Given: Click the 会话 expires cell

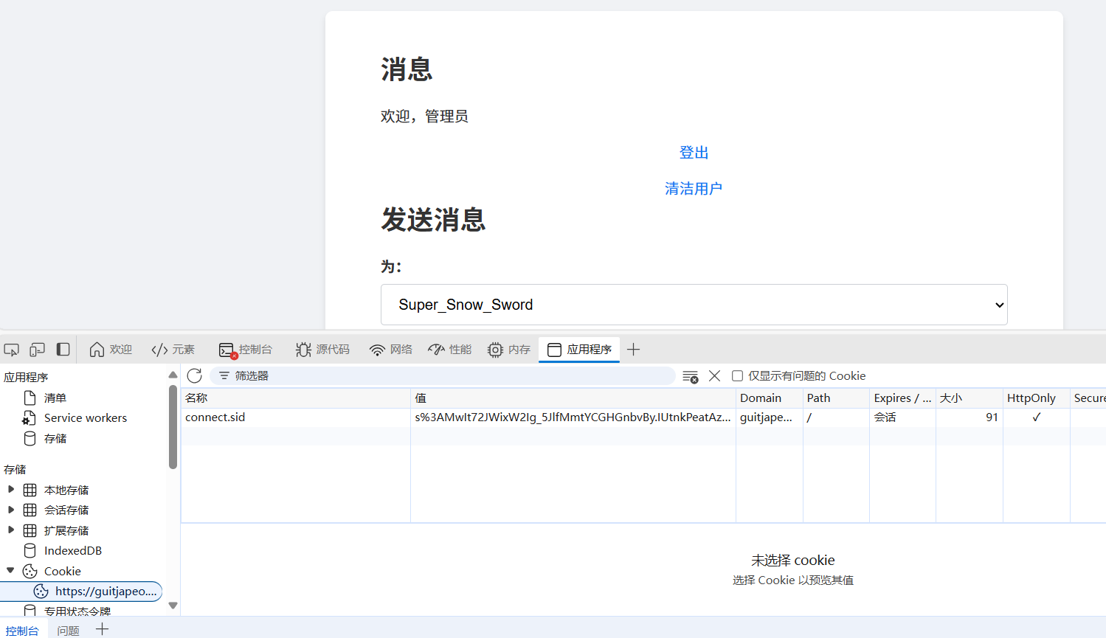Looking at the screenshot, I should pyautogui.click(x=902, y=417).
